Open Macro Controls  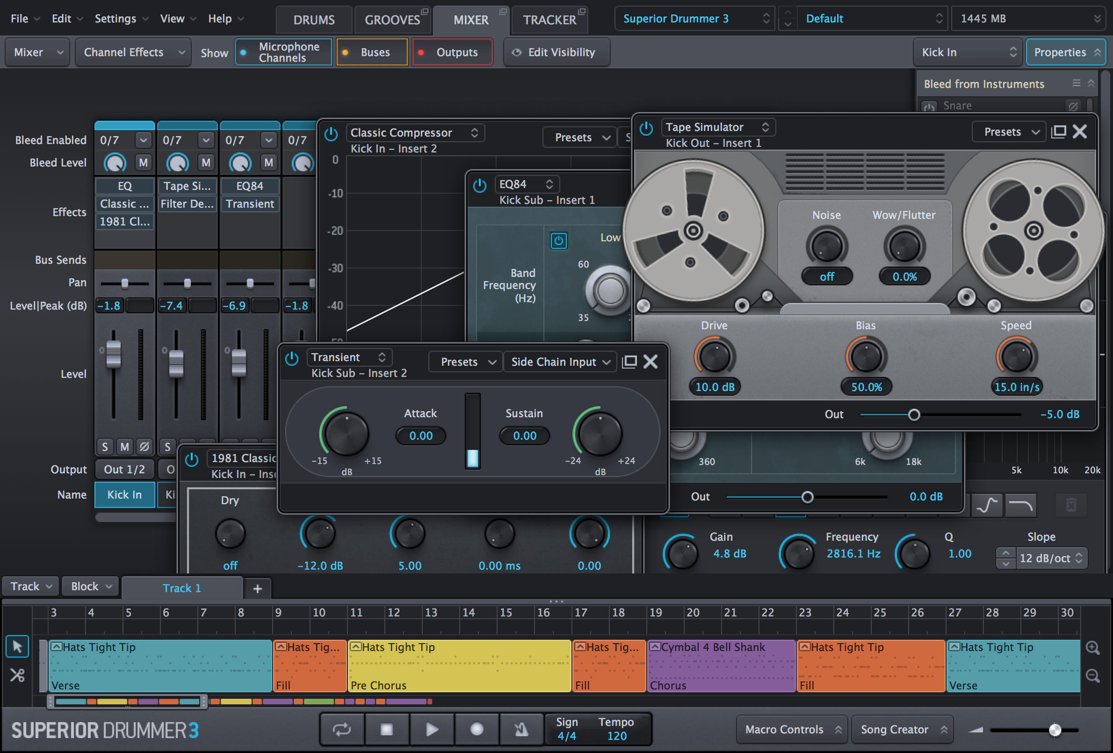pyautogui.click(x=791, y=729)
